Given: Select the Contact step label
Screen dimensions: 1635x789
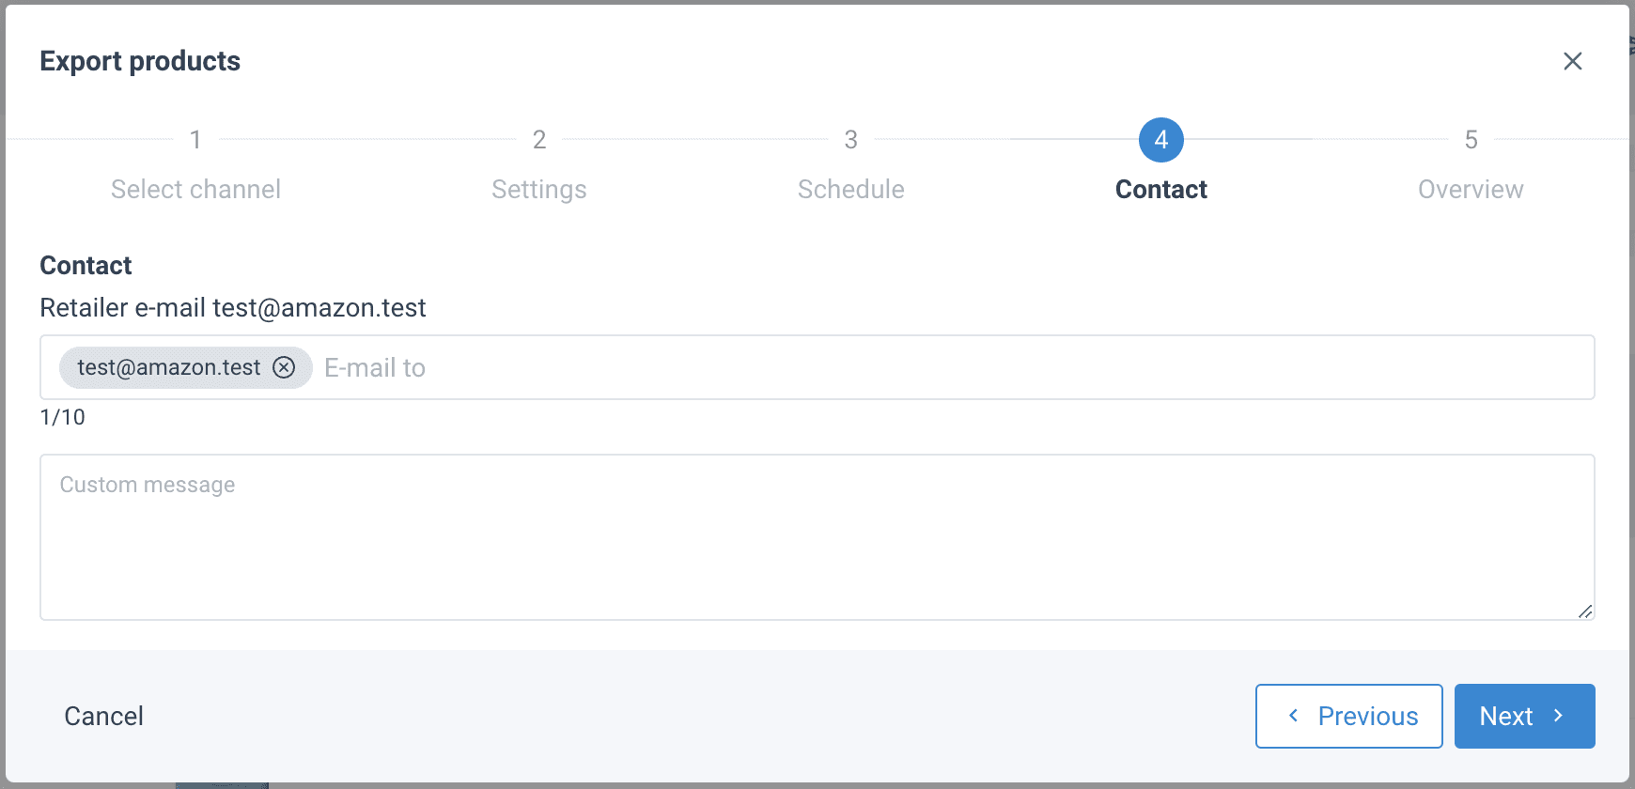Looking at the screenshot, I should (1160, 190).
